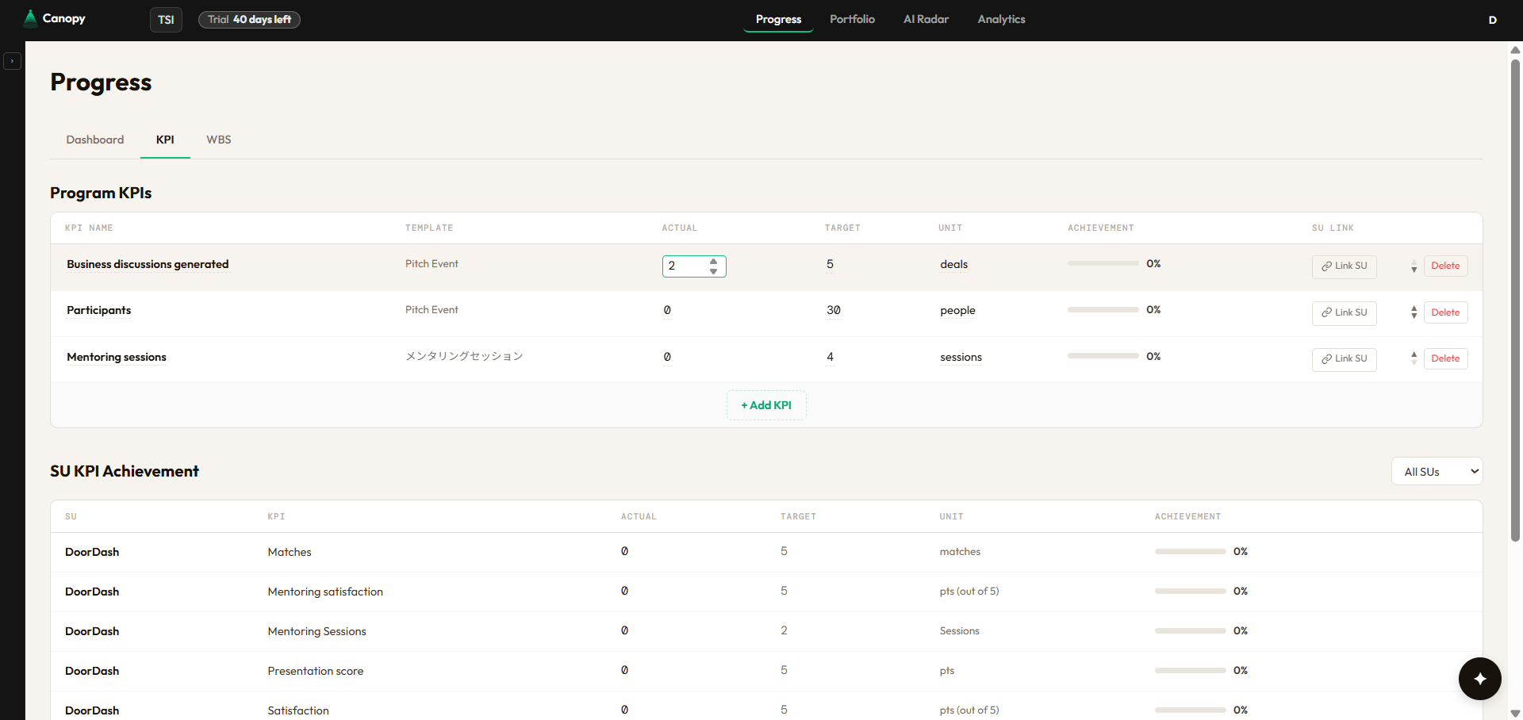Image resolution: width=1523 pixels, height=720 pixels.
Task: Click the ACHIEVEMENT header in Program KPIs
Action: [x=1100, y=228]
